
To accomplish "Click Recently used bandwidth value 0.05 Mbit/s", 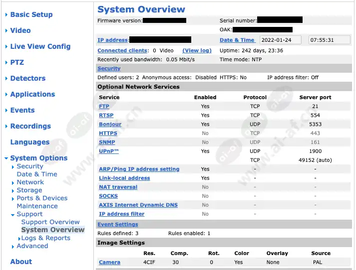I will 180,60.
